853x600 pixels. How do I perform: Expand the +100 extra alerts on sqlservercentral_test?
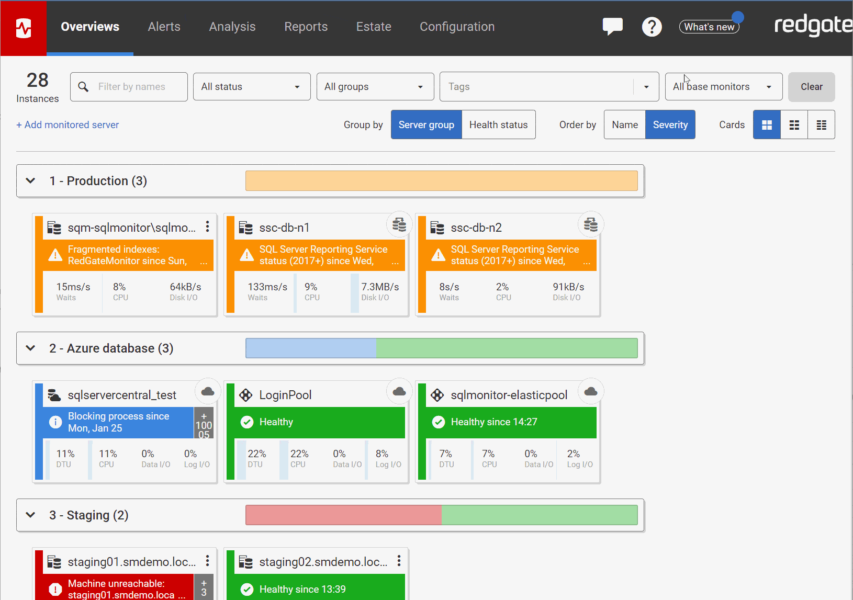204,423
